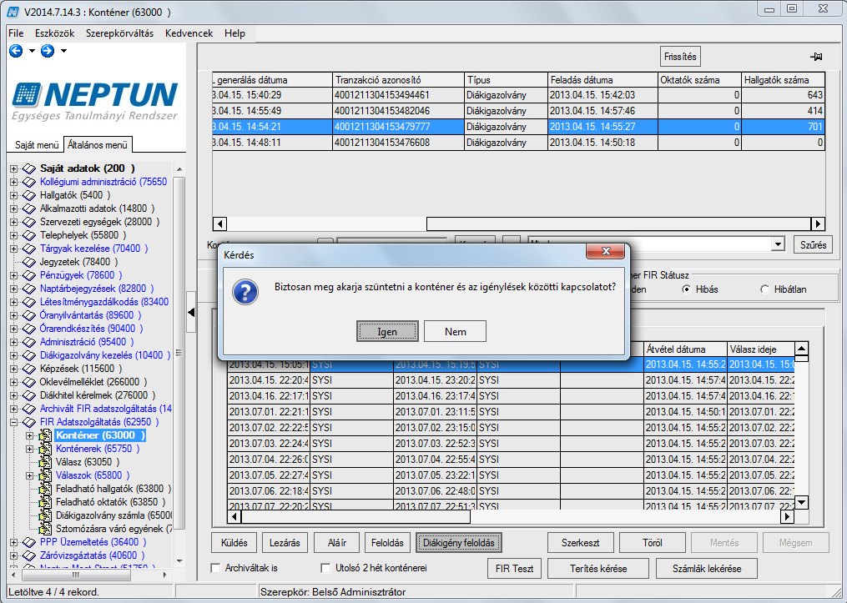The image size is (847, 603).
Task: Click the lower table horizontal scrollbar thumb
Action: point(355,516)
